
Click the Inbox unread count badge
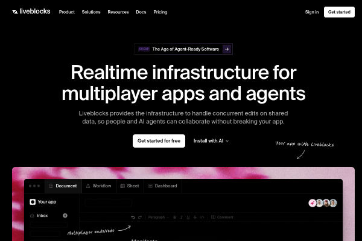(x=65, y=216)
